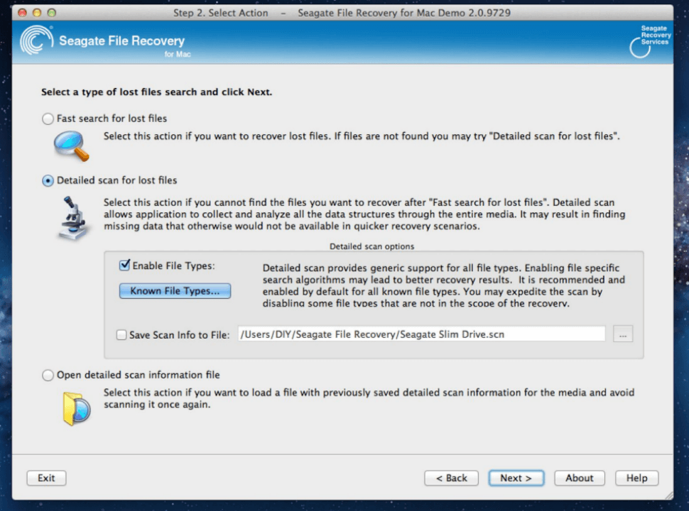689x511 pixels.
Task: Select Detailed scan for lost files option
Action: click(x=48, y=181)
